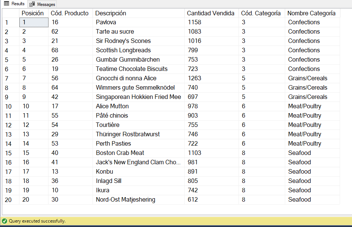The width and height of the screenshot is (352, 227).
Task: Click the Tourtière cell
Action: pos(138,125)
